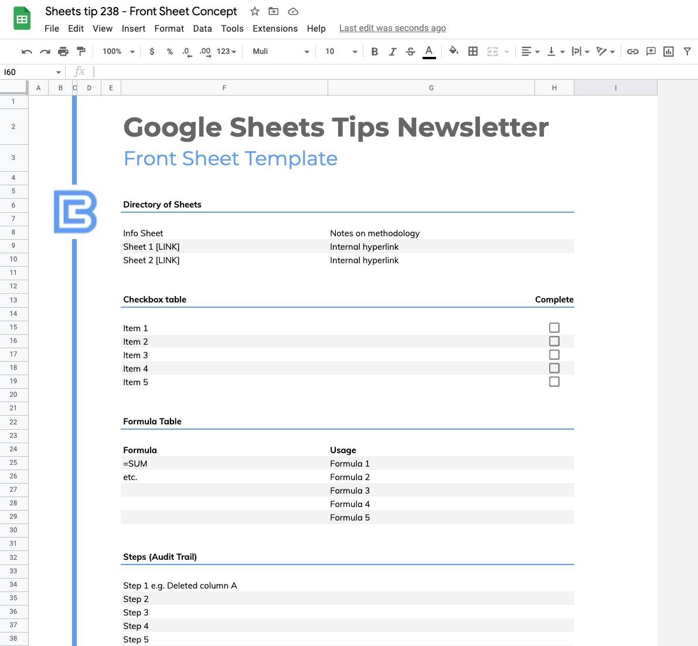Select the Paint format tool
Screen dimensions: 698x646
tap(81, 52)
